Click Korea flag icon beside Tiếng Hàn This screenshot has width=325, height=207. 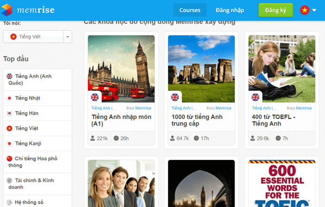[x=9, y=113]
